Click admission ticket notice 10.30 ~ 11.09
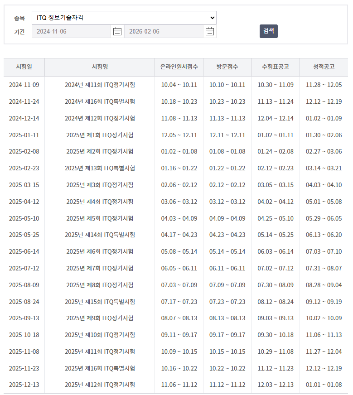 point(276,85)
